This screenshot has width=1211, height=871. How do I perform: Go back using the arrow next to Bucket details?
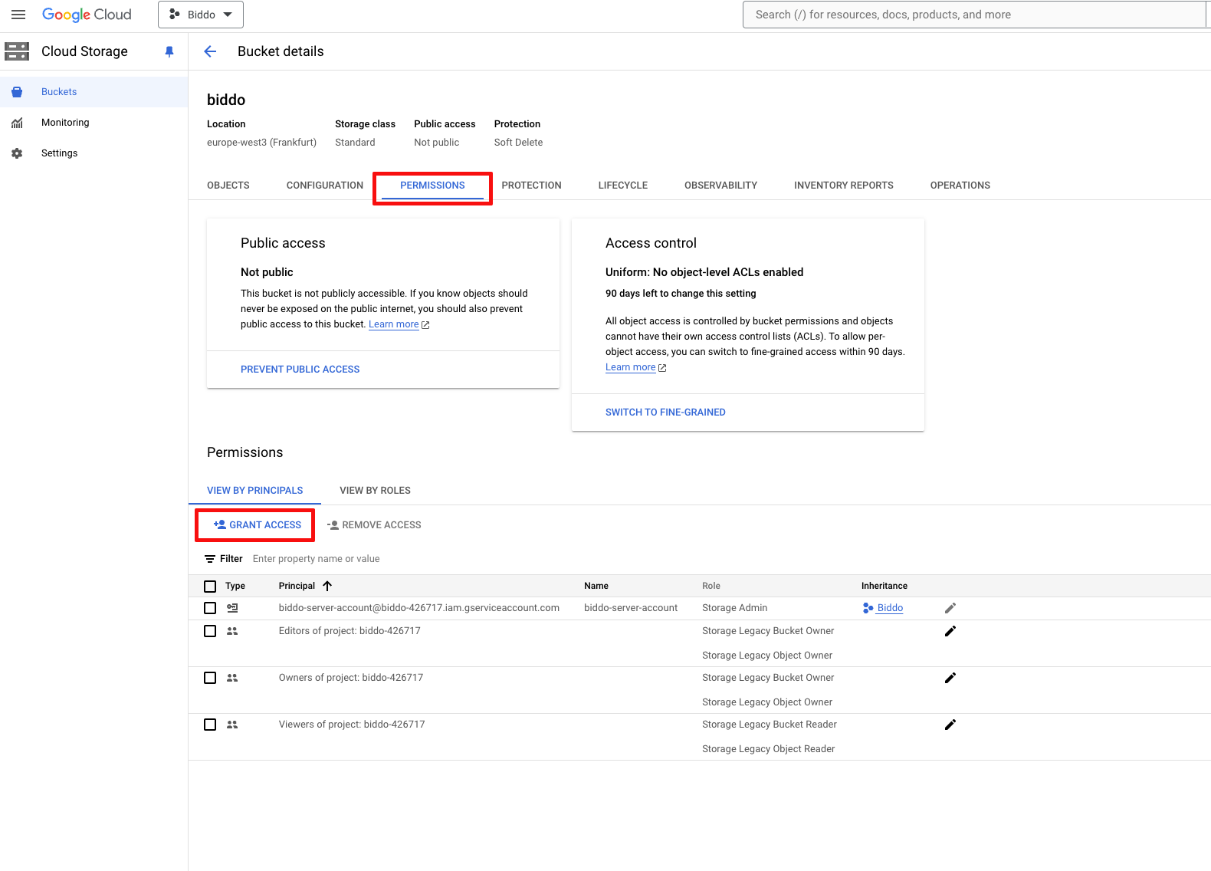click(x=210, y=51)
